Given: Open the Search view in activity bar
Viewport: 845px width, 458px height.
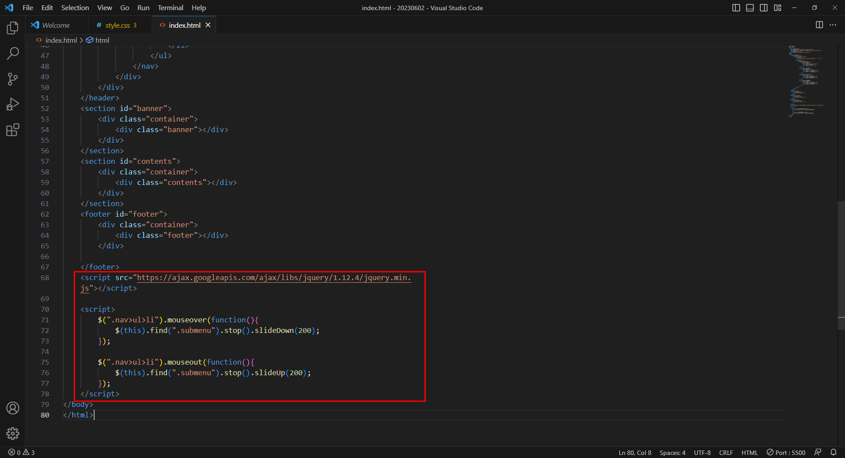Looking at the screenshot, I should click(x=13, y=53).
